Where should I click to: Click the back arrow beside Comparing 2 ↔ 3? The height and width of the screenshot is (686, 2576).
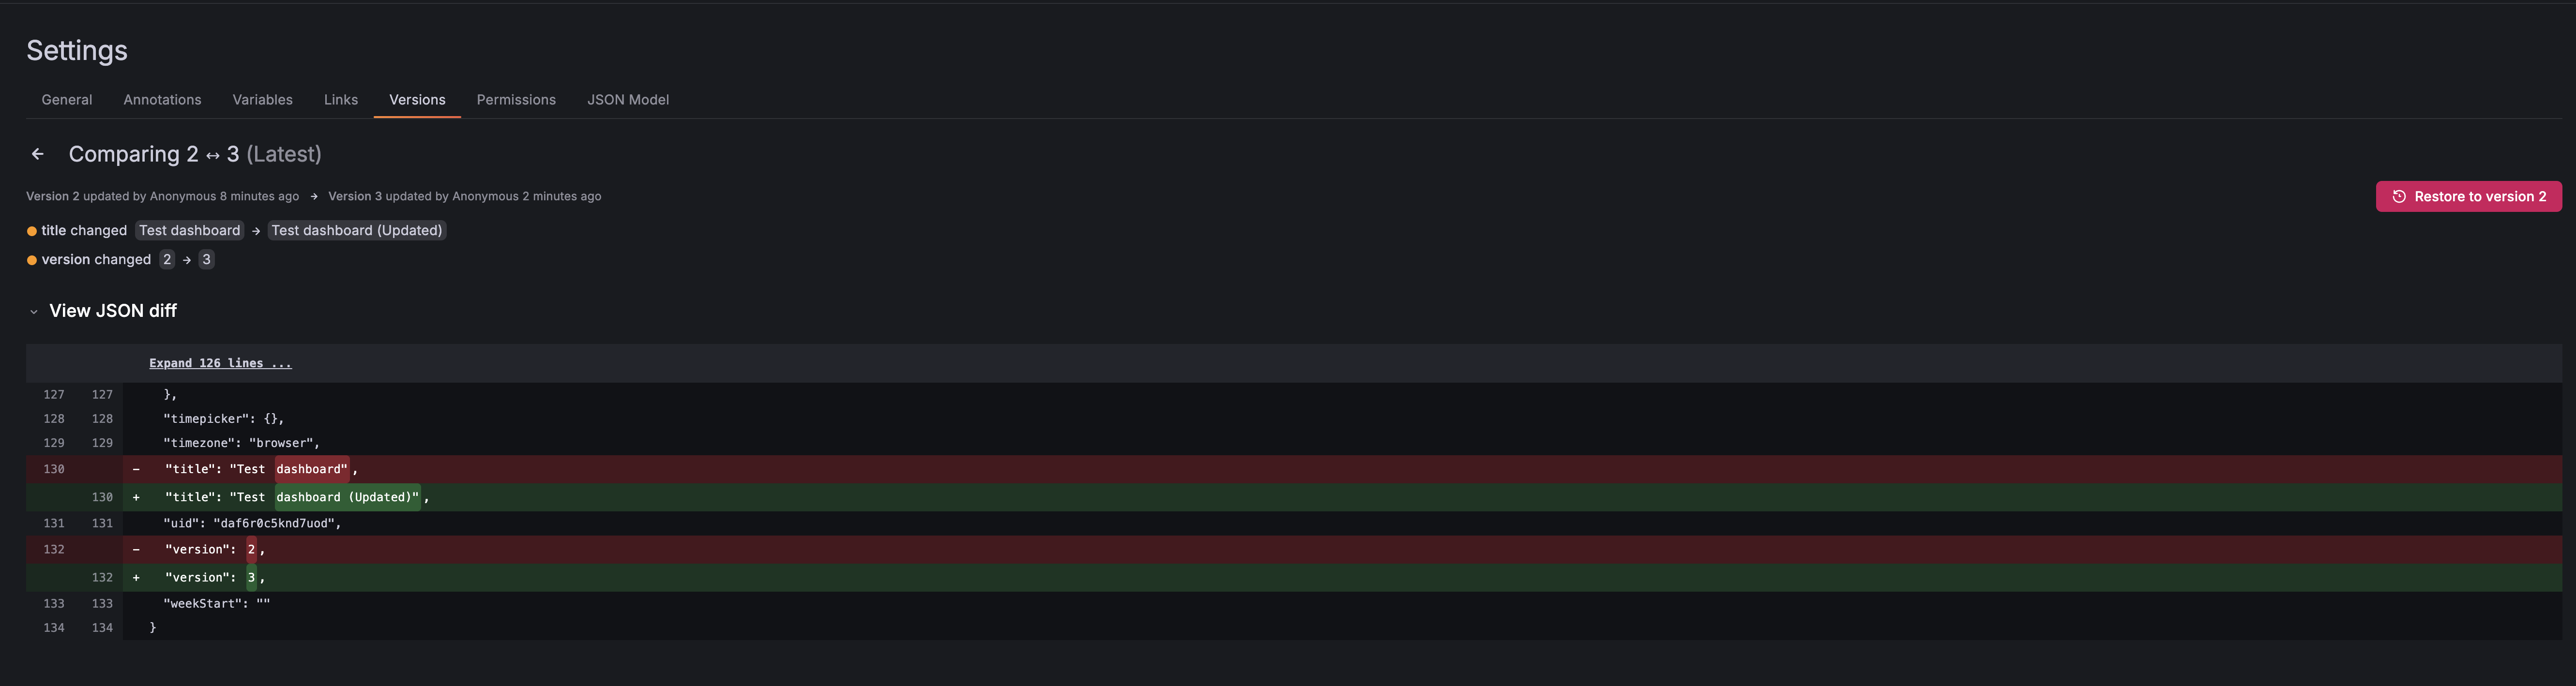[38, 153]
